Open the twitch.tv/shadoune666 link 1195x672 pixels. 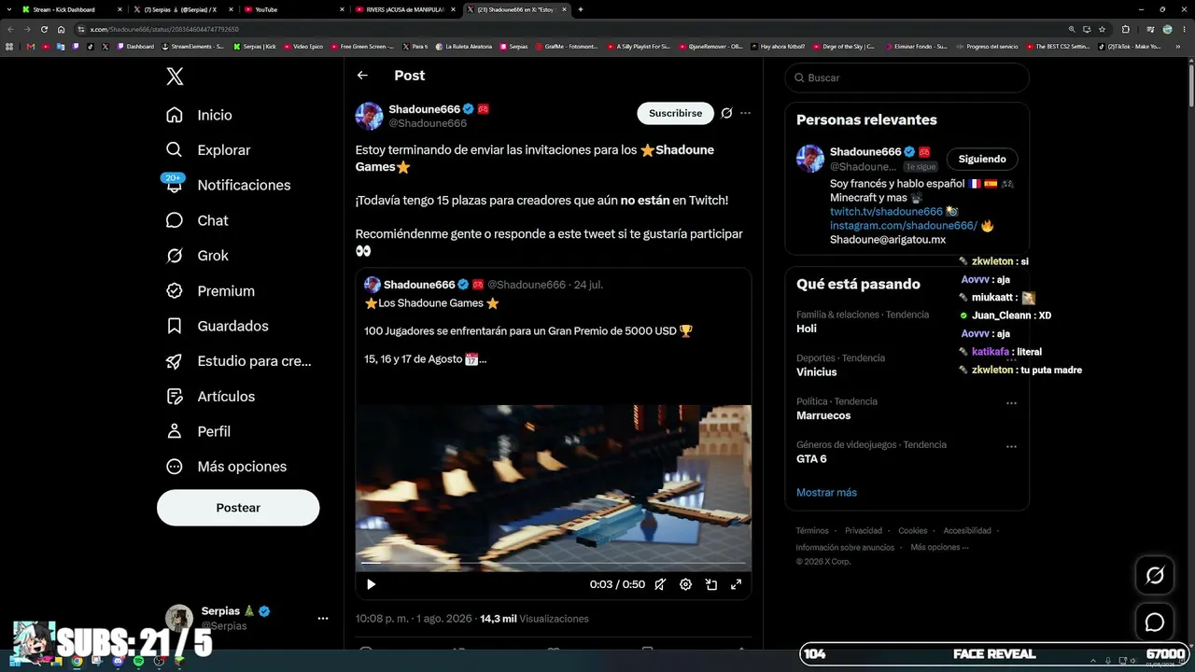[x=886, y=212]
